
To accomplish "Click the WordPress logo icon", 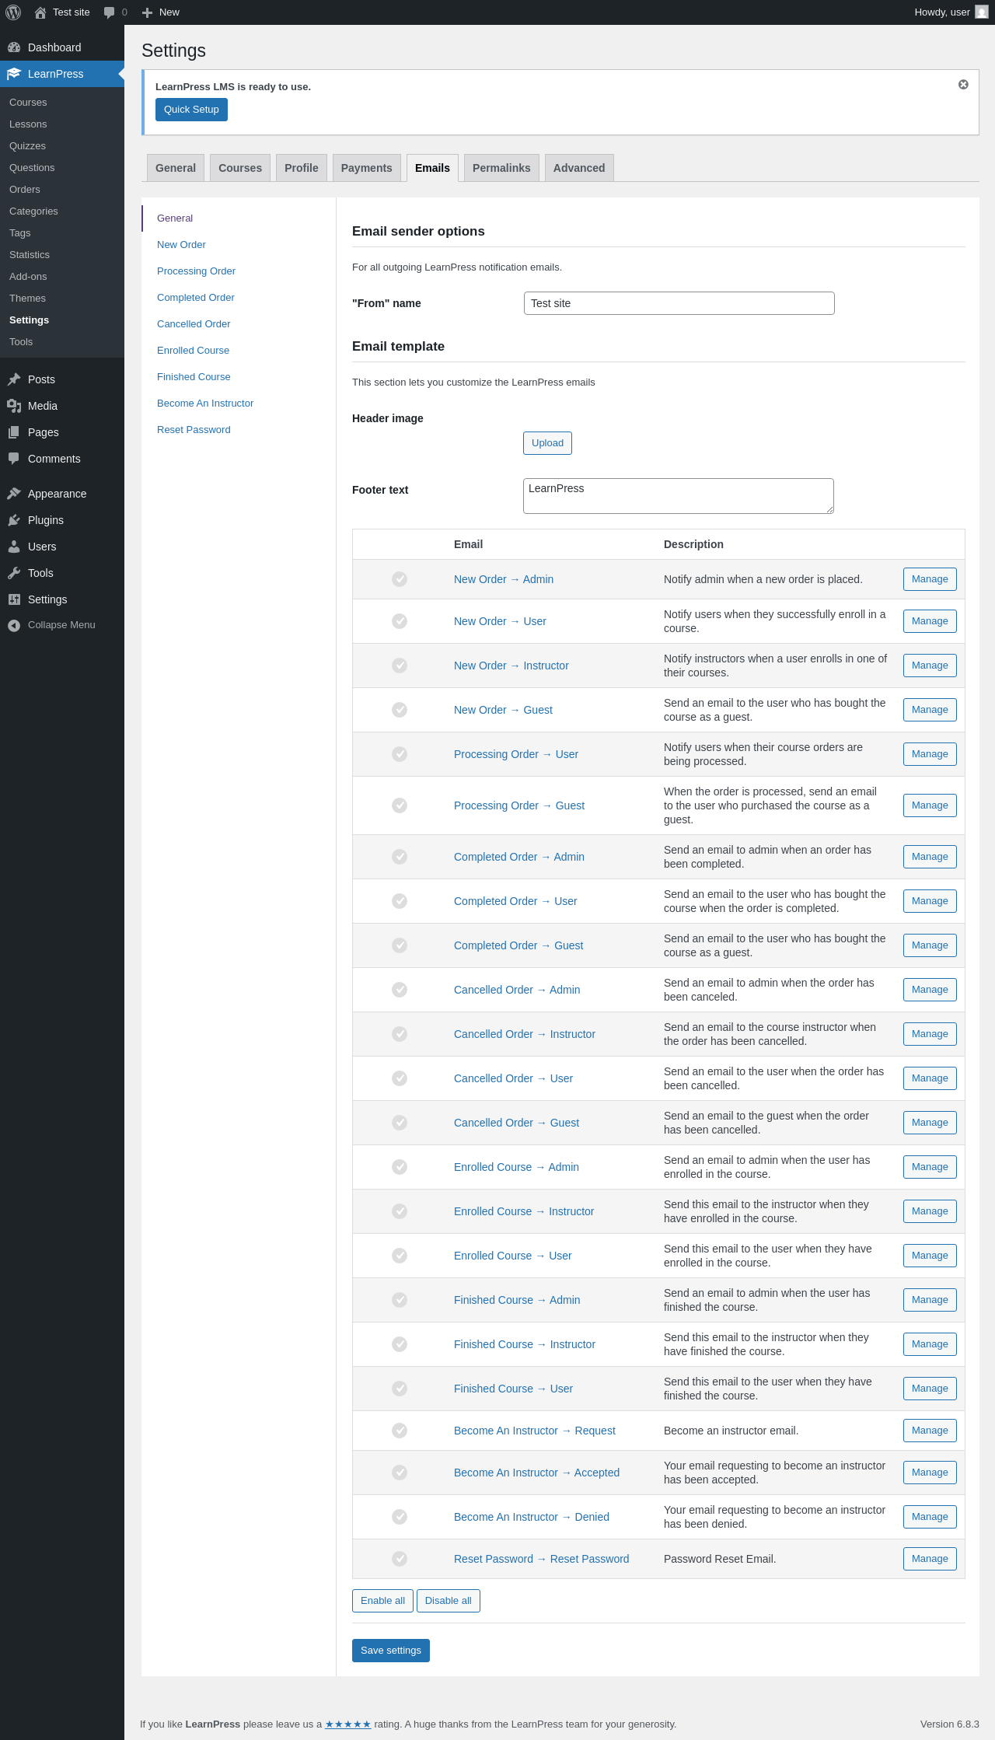I will (x=13, y=12).
